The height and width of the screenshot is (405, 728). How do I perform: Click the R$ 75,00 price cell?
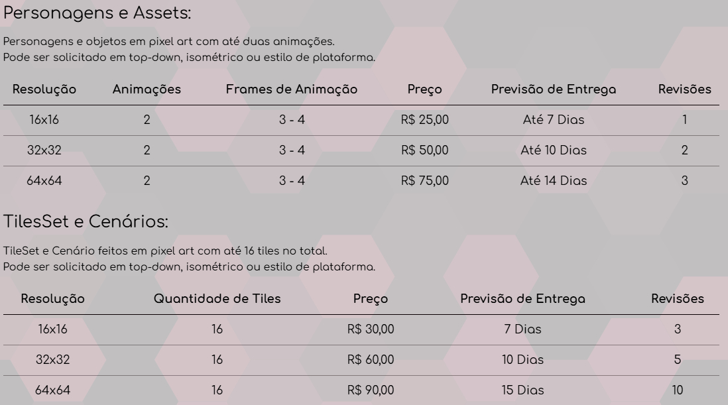coord(425,180)
